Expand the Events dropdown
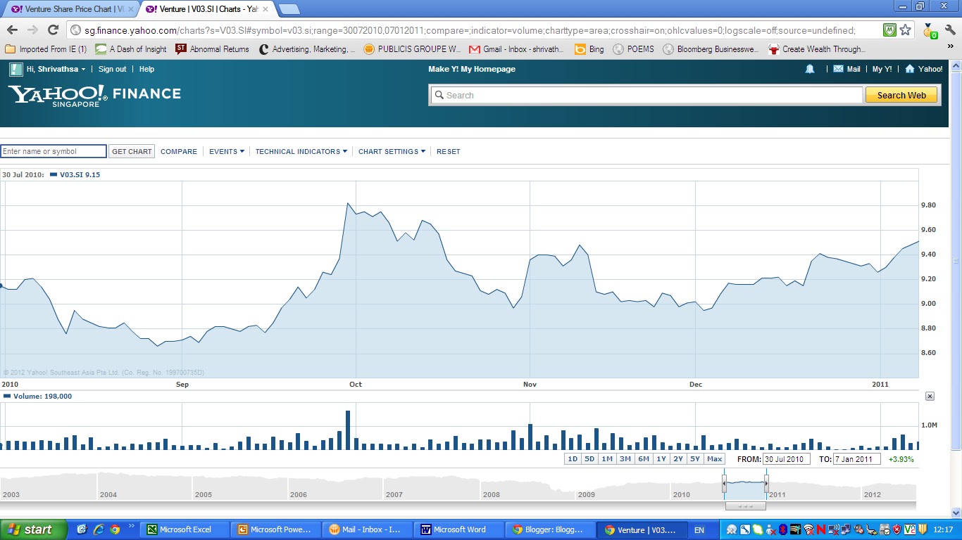This screenshot has height=540, width=962. [227, 151]
